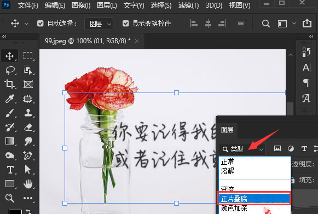Choose 溶解 blend mode
Screen dimensions: 318x214
[x=255, y=171]
